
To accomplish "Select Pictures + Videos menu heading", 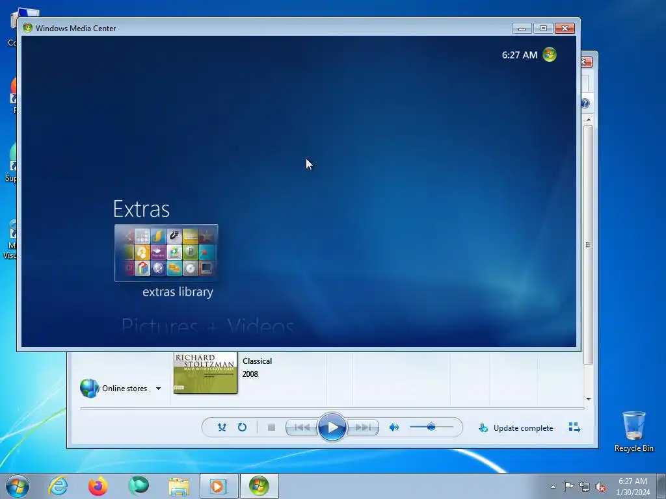I will (207, 327).
